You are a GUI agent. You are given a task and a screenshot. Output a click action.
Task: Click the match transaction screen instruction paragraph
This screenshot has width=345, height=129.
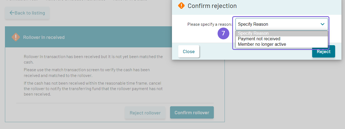(x=87, y=73)
